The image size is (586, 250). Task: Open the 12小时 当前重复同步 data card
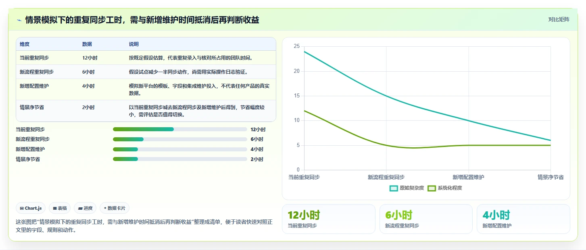pos(329,219)
